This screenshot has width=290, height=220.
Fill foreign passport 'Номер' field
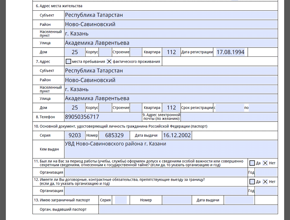tap(177, 200)
